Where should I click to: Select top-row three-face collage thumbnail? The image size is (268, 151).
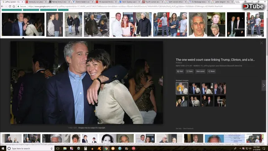(x=207, y=24)
